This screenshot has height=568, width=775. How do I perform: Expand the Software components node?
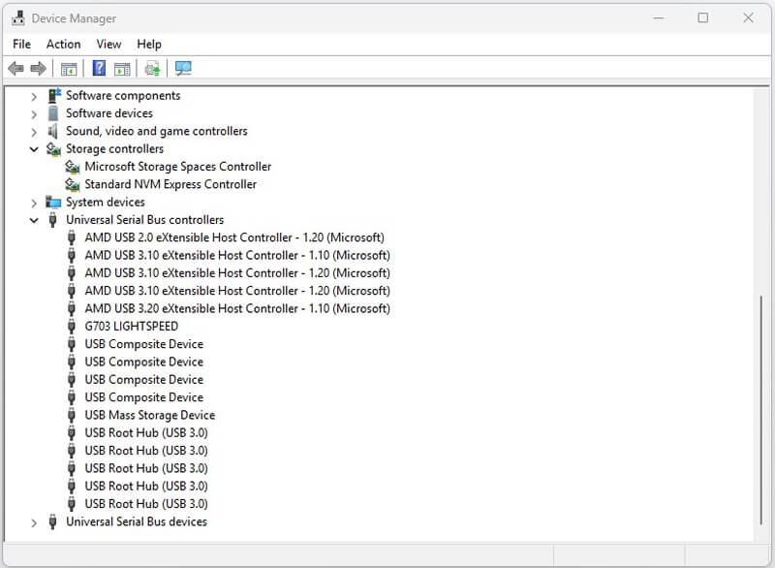34,96
